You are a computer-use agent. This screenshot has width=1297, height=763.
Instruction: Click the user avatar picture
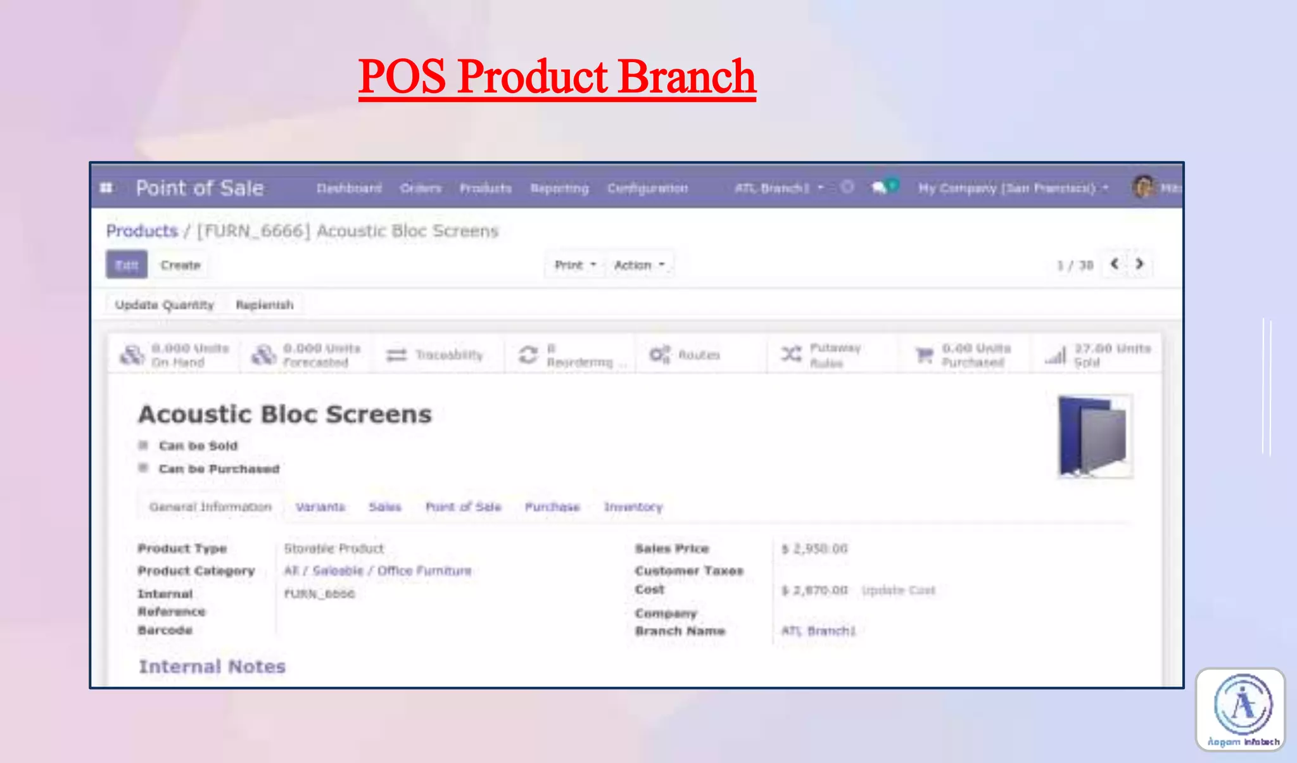[x=1144, y=187]
